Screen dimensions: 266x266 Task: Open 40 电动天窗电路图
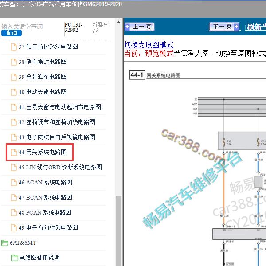point(43,92)
